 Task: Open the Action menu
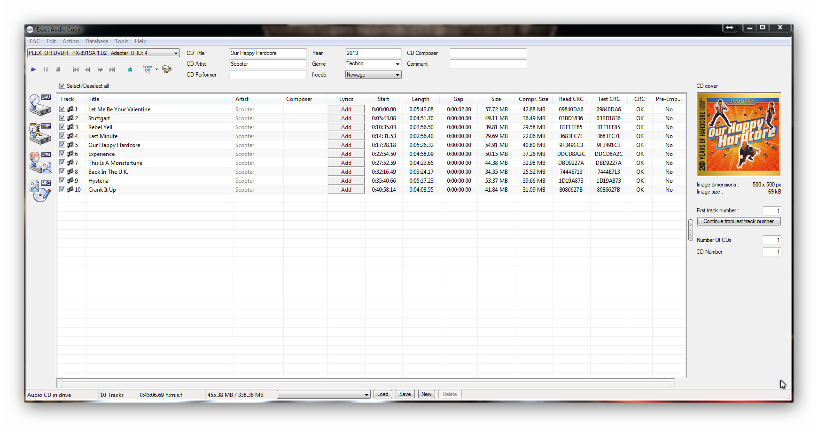coord(70,41)
